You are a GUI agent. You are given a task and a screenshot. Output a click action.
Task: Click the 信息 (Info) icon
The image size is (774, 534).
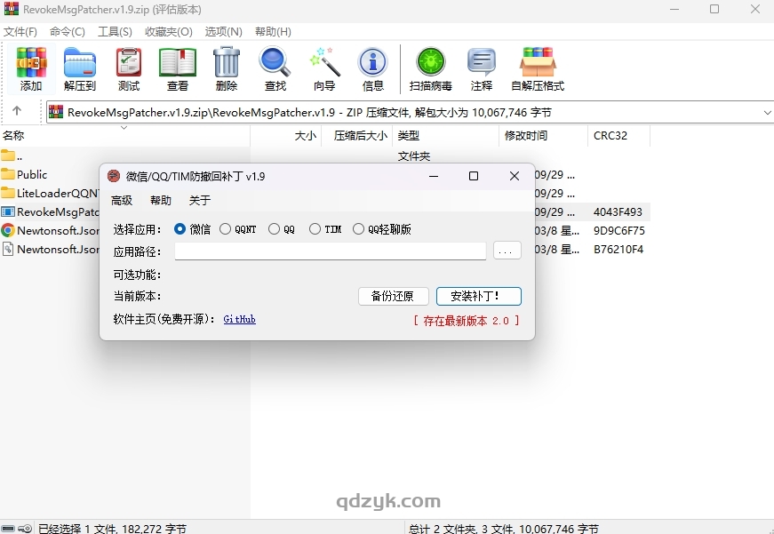click(372, 68)
